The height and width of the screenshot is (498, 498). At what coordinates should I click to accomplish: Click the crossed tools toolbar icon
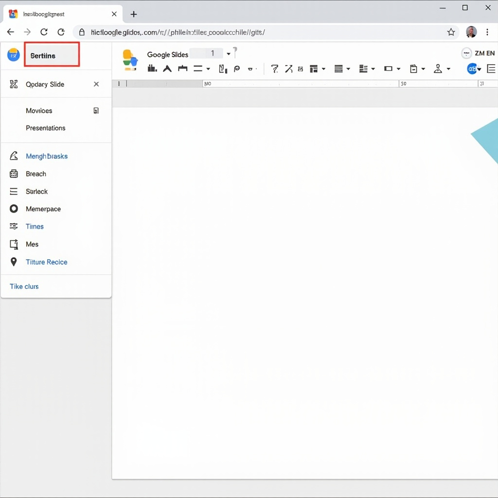(x=289, y=69)
